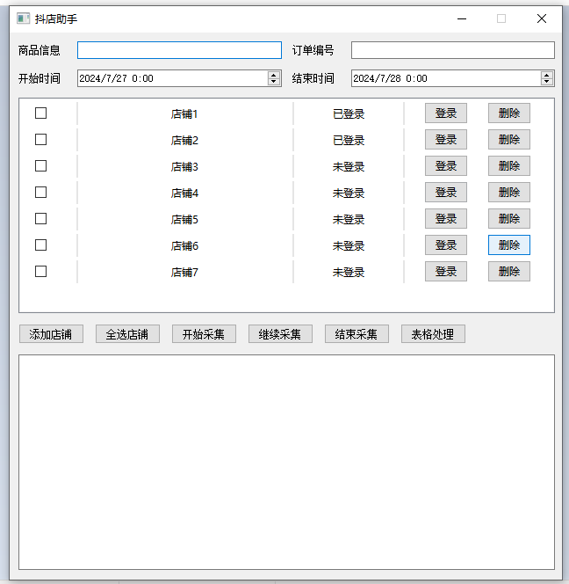Click 登录 for 店铺1
The height and width of the screenshot is (584, 569).
(x=445, y=113)
